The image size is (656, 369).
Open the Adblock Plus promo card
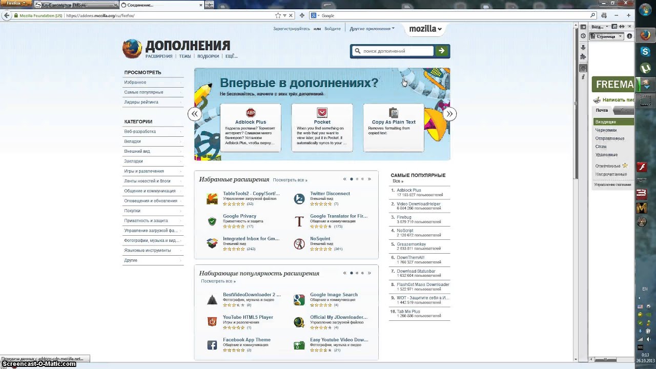point(251,128)
